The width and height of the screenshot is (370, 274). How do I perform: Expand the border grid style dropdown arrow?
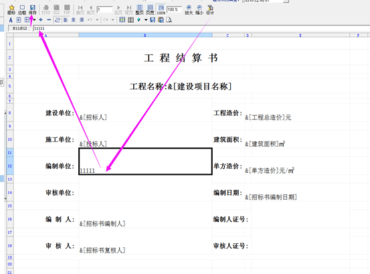pyautogui.click(x=34, y=20)
